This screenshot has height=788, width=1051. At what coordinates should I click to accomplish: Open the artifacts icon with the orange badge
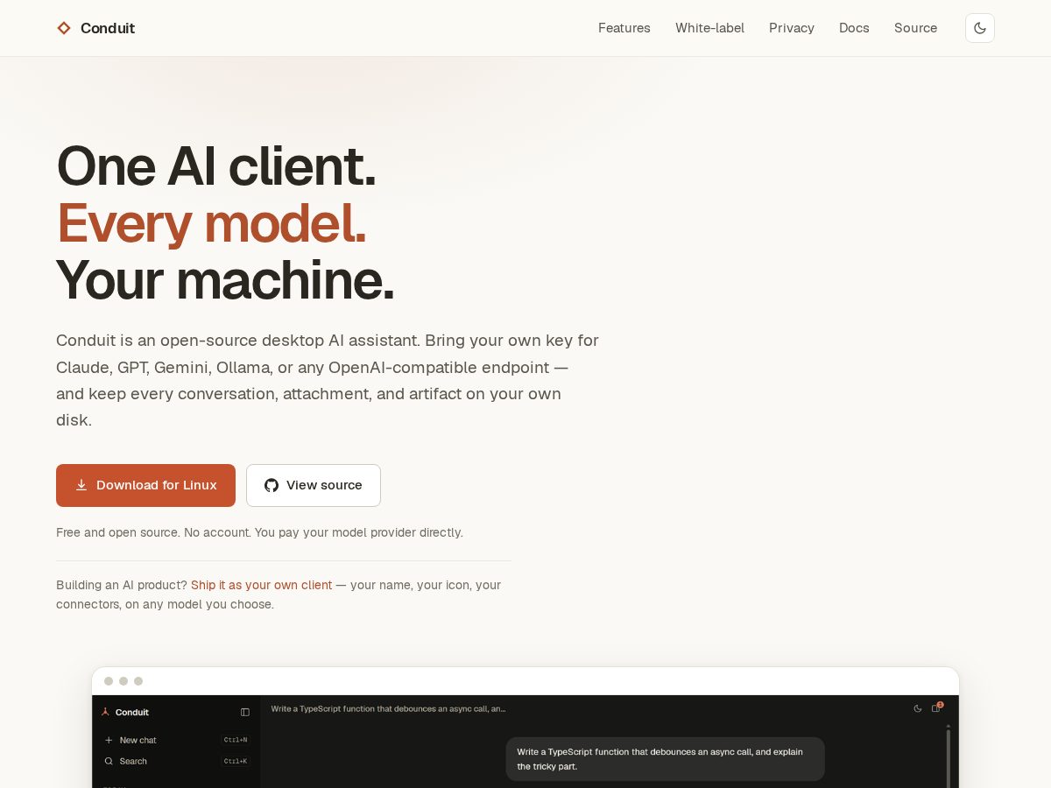tap(936, 707)
